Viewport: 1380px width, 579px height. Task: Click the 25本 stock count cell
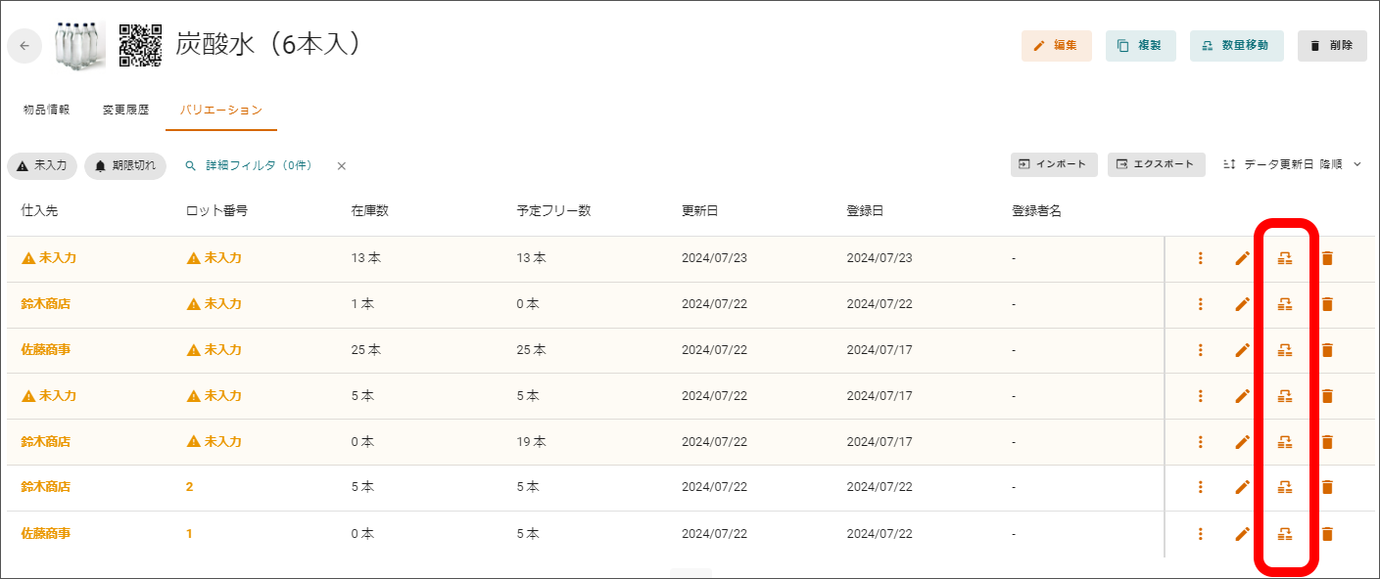click(x=366, y=350)
